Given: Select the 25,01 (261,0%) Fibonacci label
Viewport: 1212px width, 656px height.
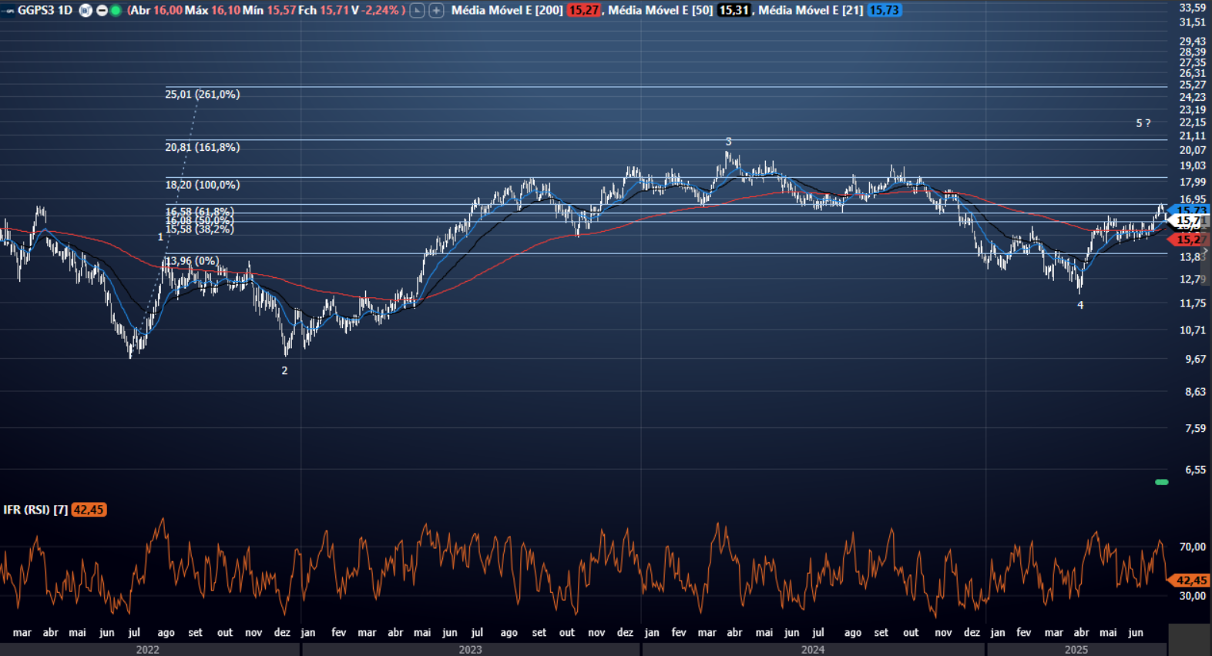Looking at the screenshot, I should (x=203, y=94).
